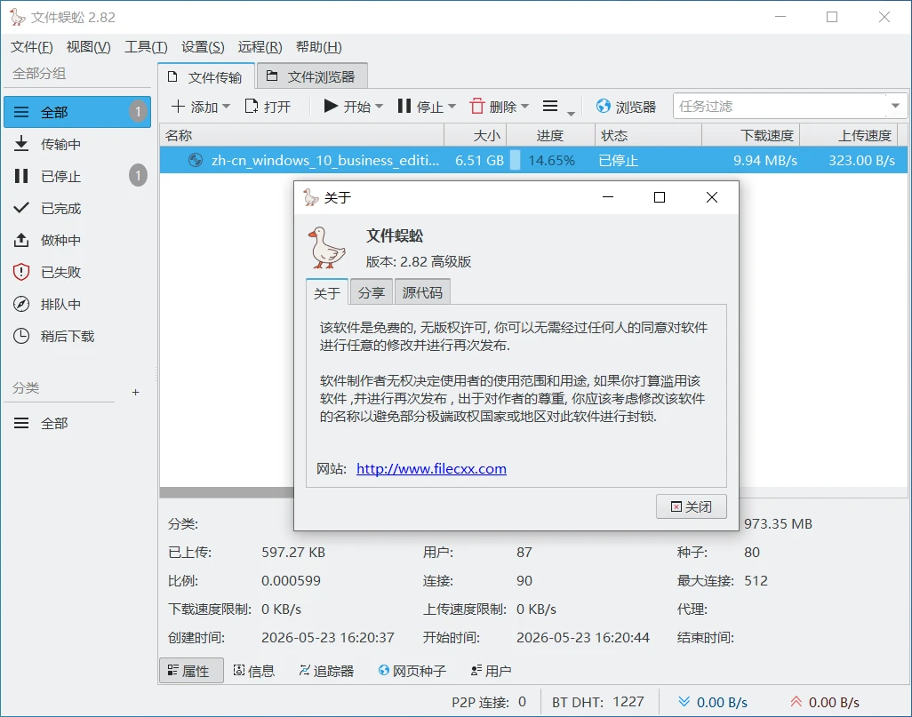Select the 传输中 download sidebar item
Image resolution: width=912 pixels, height=717 pixels.
pos(77,144)
